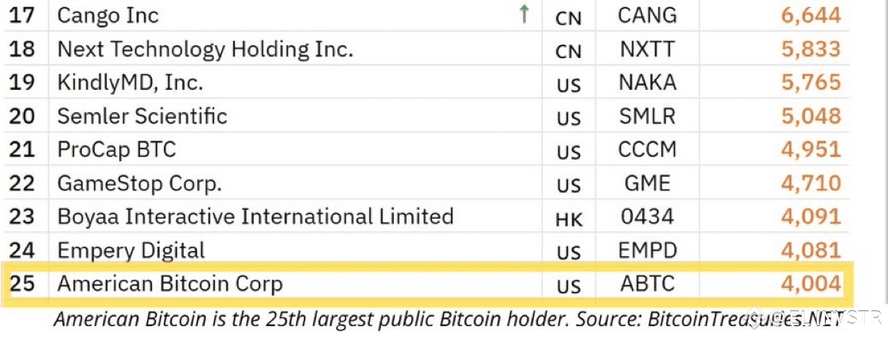This screenshot has height=338, width=888.
Task: Click the 6,644 bitcoin holdings value
Action: click(811, 15)
